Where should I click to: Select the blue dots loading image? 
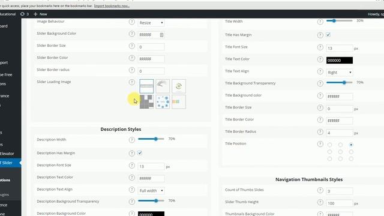coord(163,102)
